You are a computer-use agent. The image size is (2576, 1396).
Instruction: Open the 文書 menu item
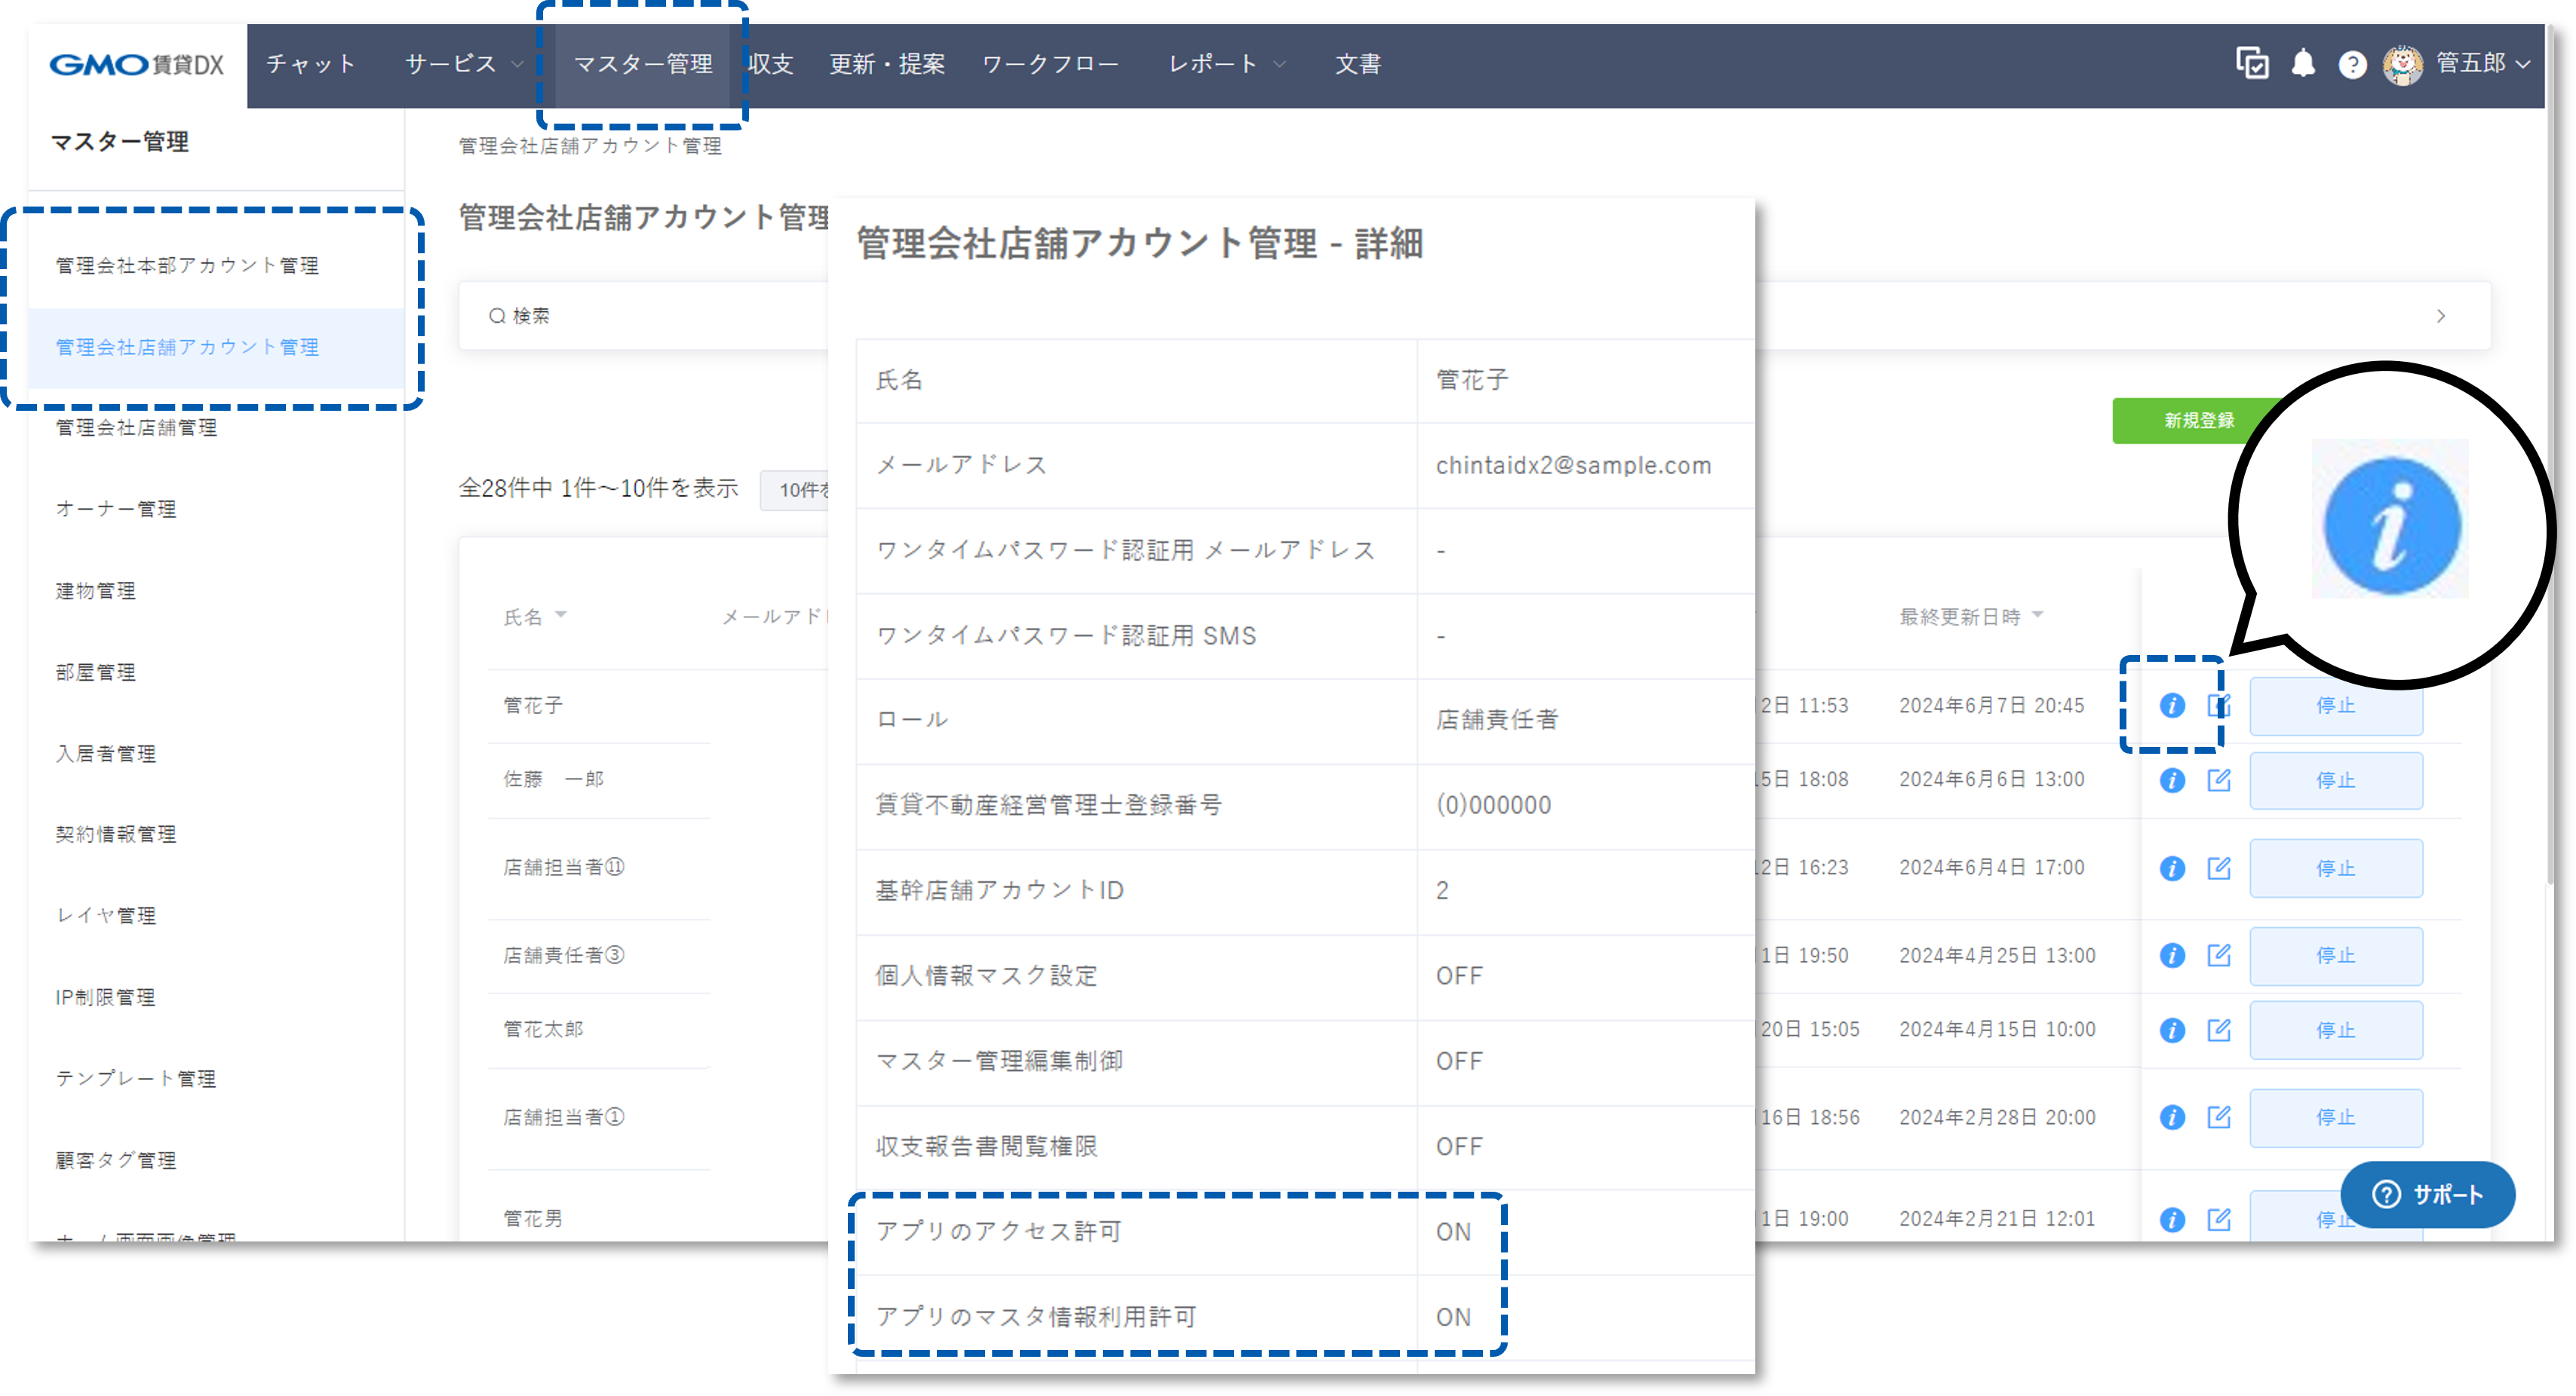[1358, 64]
